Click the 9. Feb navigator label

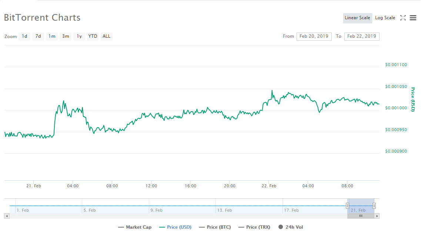(156, 210)
